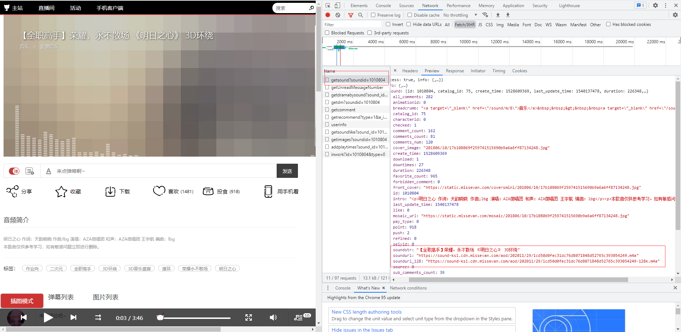Open the drawer more tools menu
This screenshot has height=332, width=681.
click(328, 288)
